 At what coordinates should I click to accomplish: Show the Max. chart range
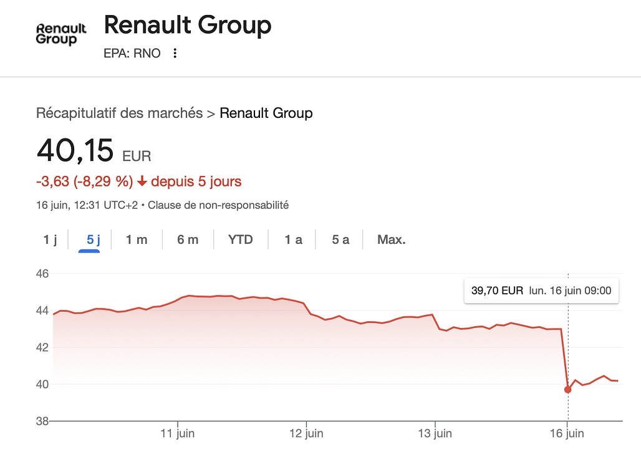[x=391, y=239]
